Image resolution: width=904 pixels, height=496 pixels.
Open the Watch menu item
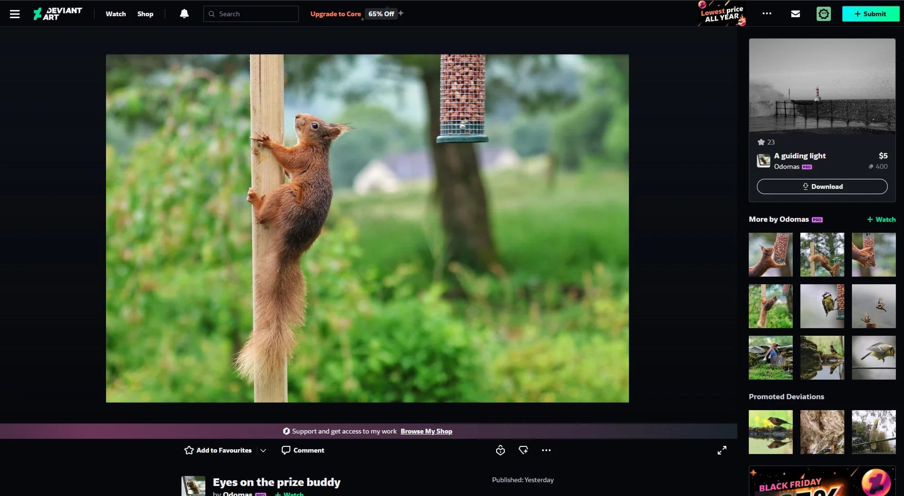(116, 14)
